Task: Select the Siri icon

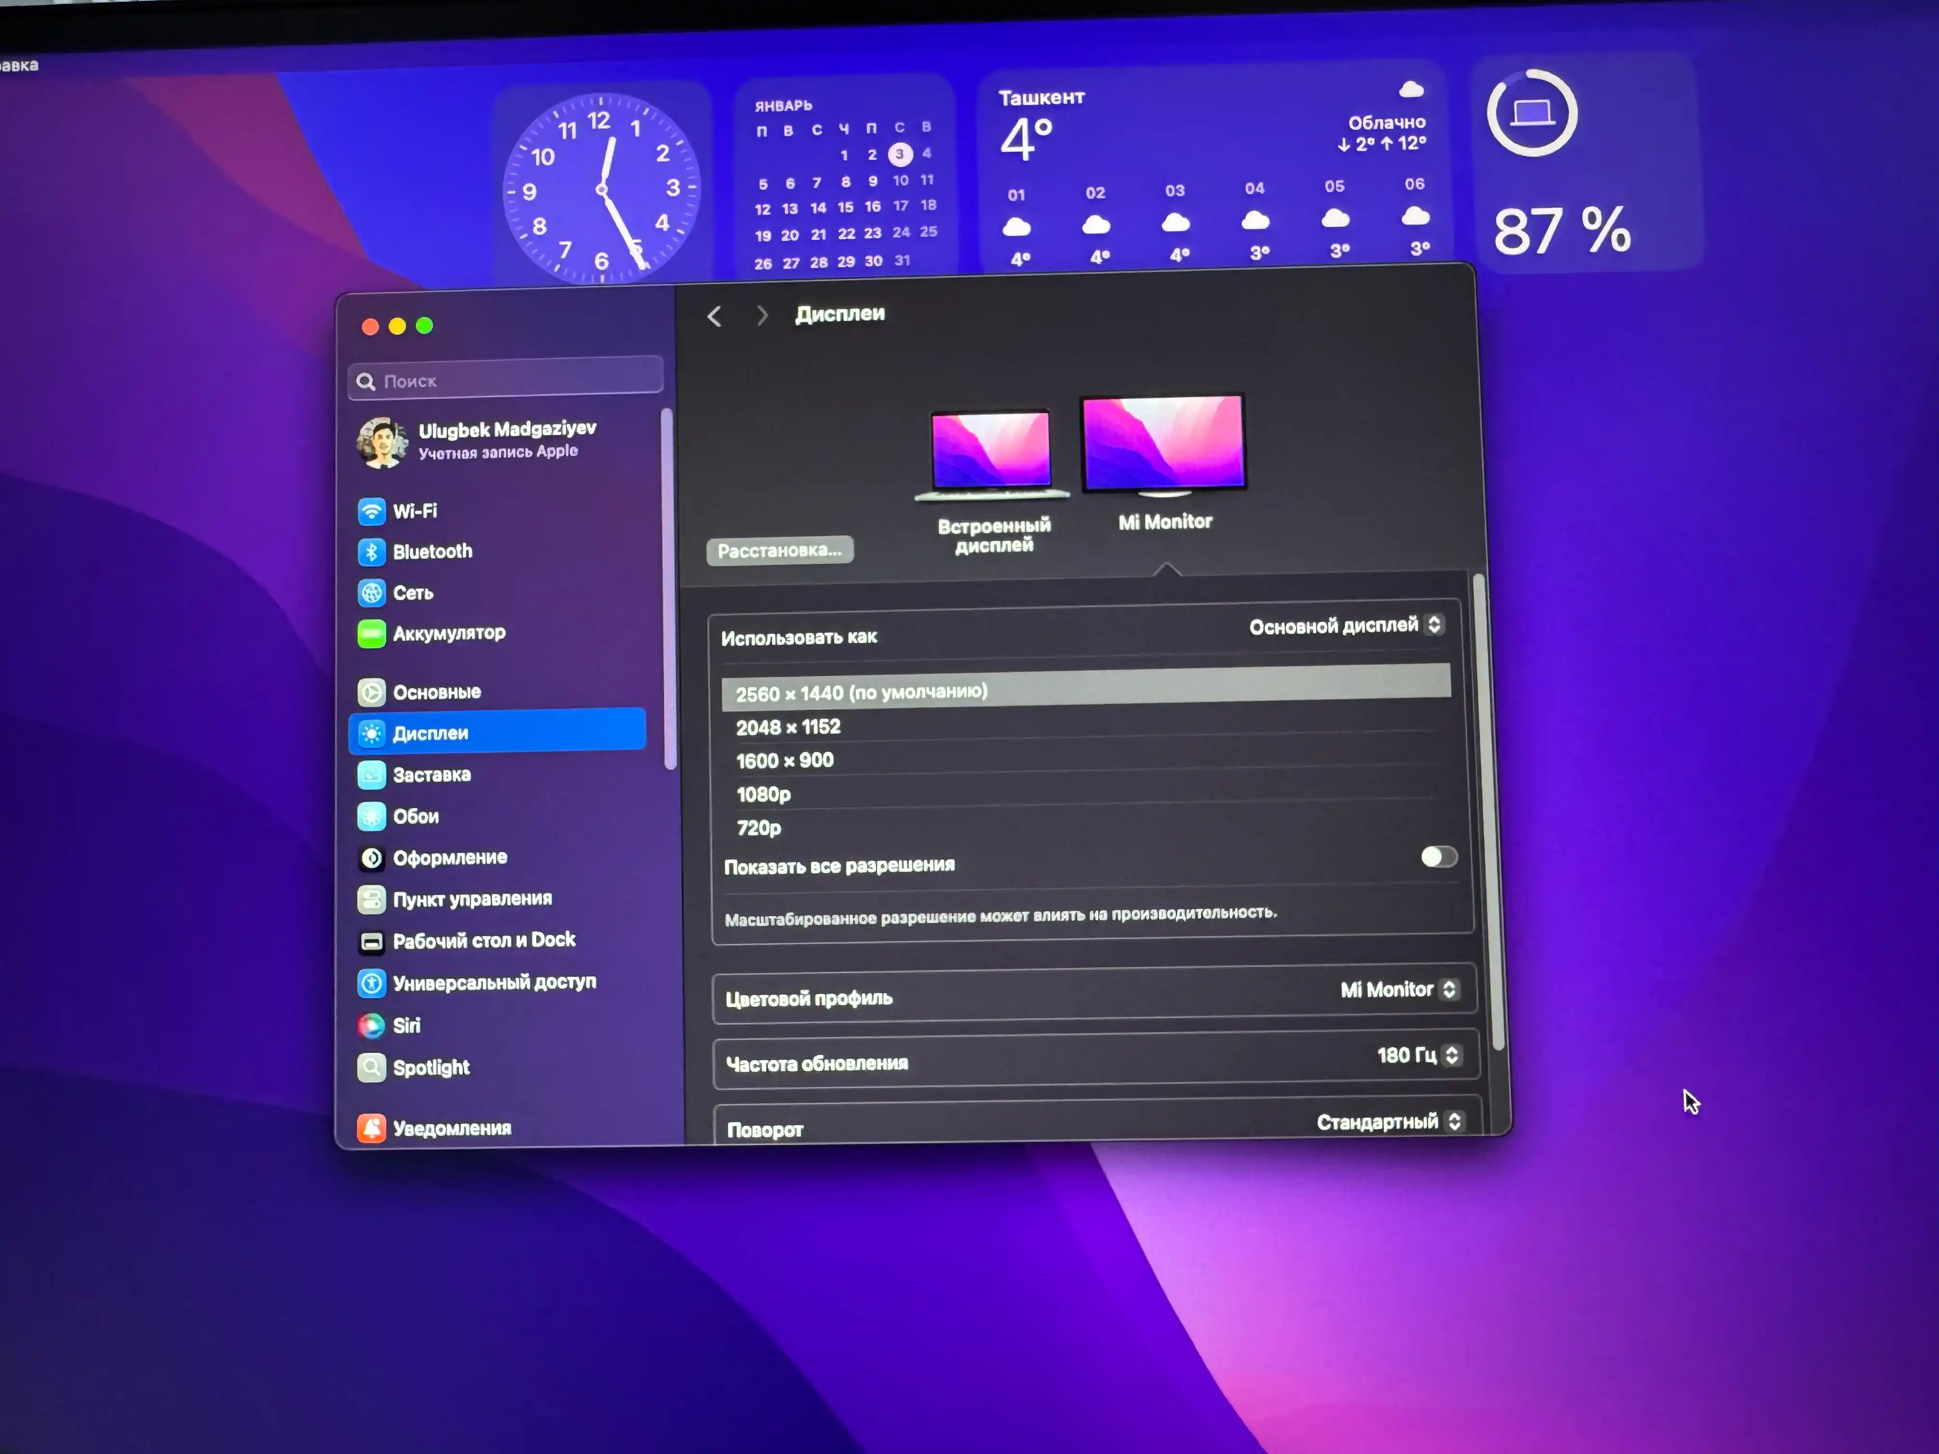Action: [x=372, y=1026]
